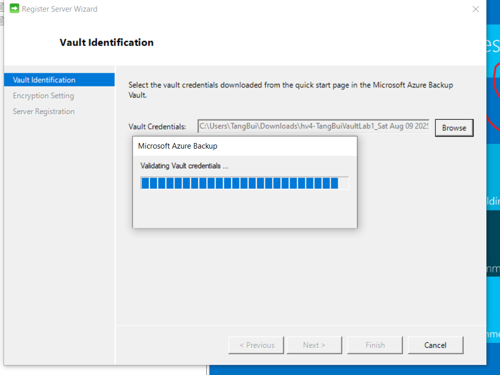Viewport: 500px width, 375px height.
Task: Open the Server Registration step
Action: (43, 112)
